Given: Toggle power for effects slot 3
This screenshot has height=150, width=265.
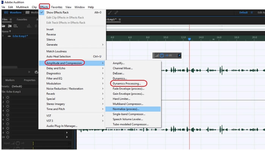Looking at the screenshot, I should [8, 106].
